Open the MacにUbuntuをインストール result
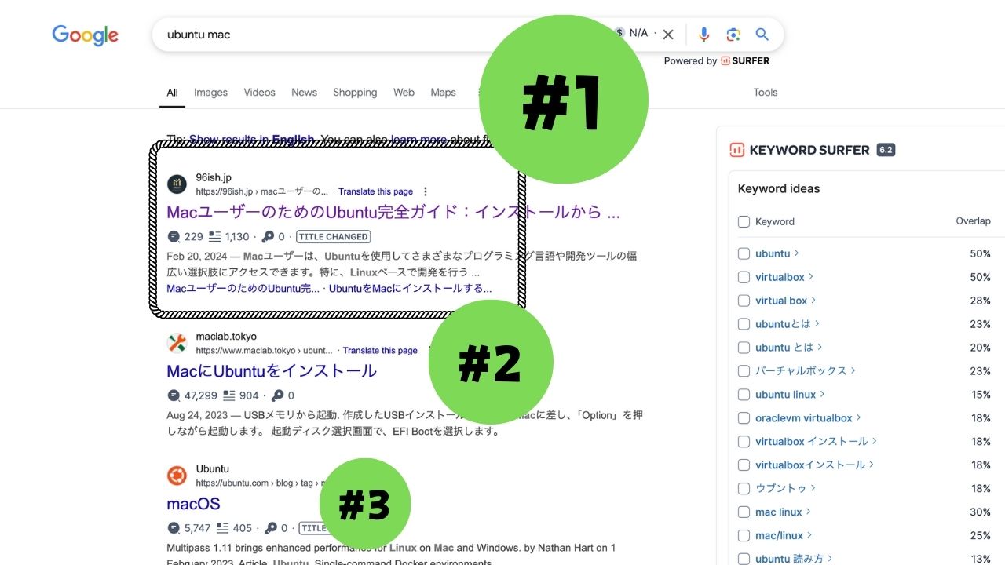The height and width of the screenshot is (565, 1005). pyautogui.click(x=272, y=370)
